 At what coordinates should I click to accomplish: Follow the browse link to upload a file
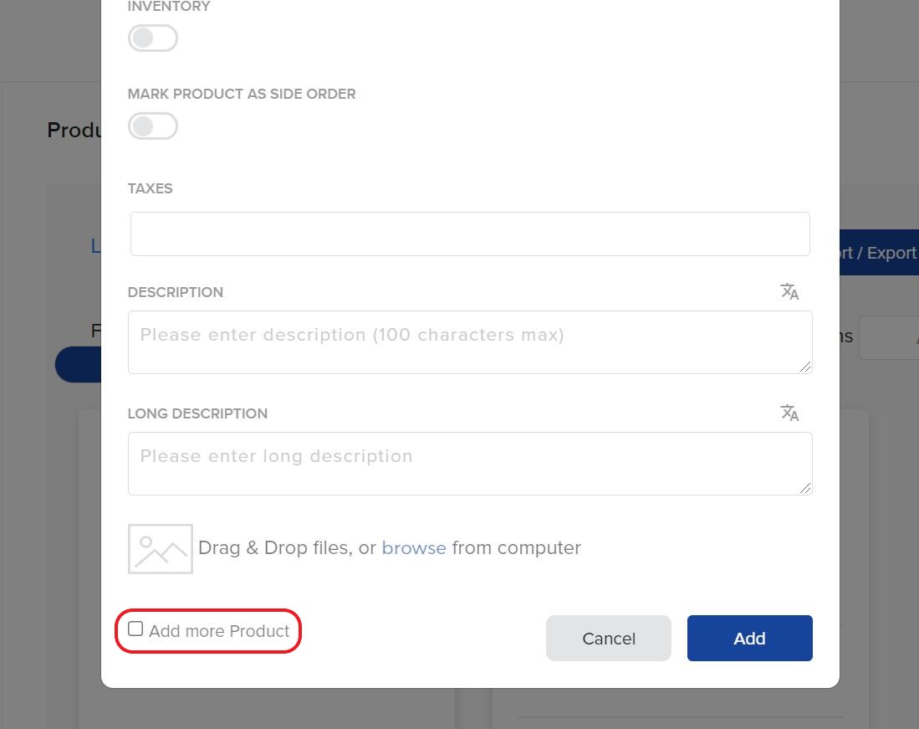click(414, 548)
